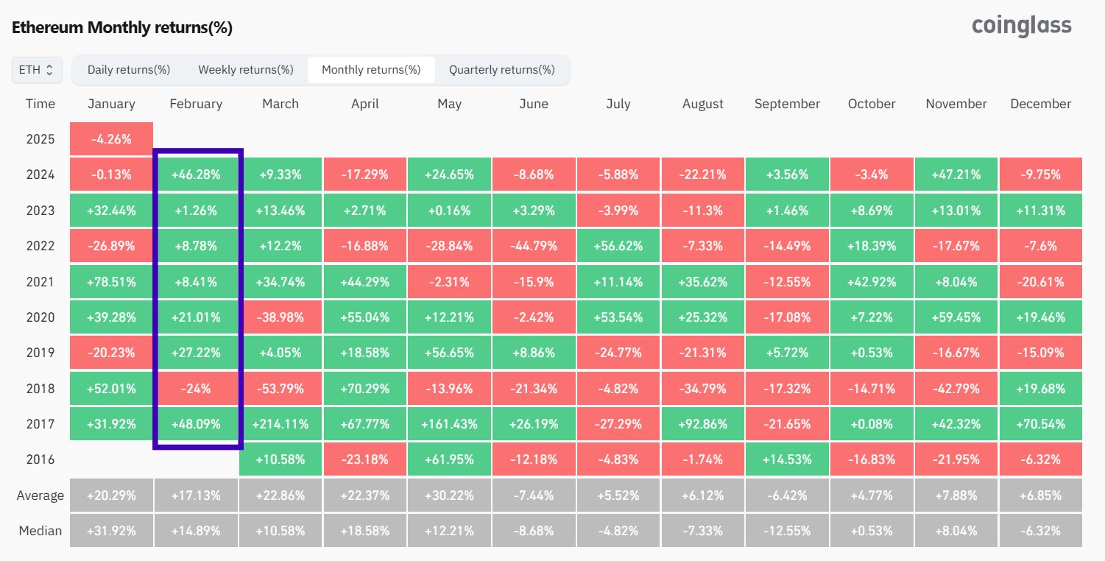
Task: Click the June 2022 cell -44.79%
Action: click(x=534, y=246)
